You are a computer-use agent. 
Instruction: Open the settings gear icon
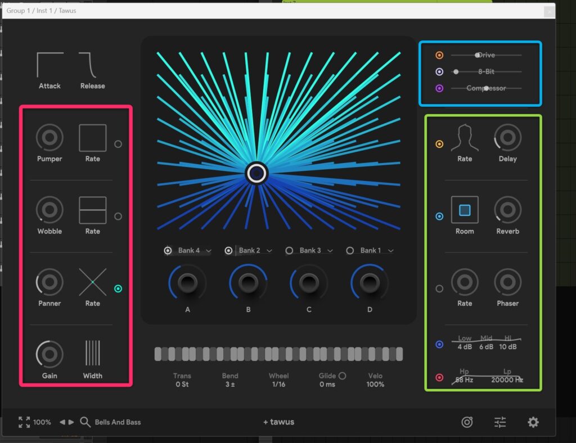tap(533, 422)
